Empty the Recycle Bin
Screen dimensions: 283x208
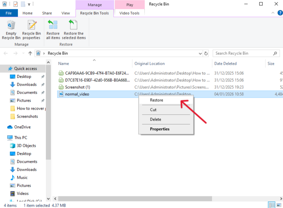coord(11,30)
